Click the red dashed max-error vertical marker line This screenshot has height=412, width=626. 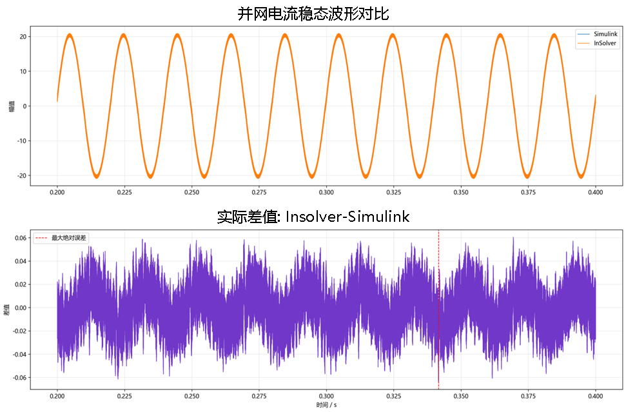click(439, 309)
